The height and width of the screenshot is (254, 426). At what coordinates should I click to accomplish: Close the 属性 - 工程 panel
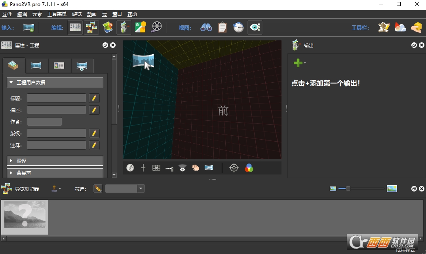point(113,45)
